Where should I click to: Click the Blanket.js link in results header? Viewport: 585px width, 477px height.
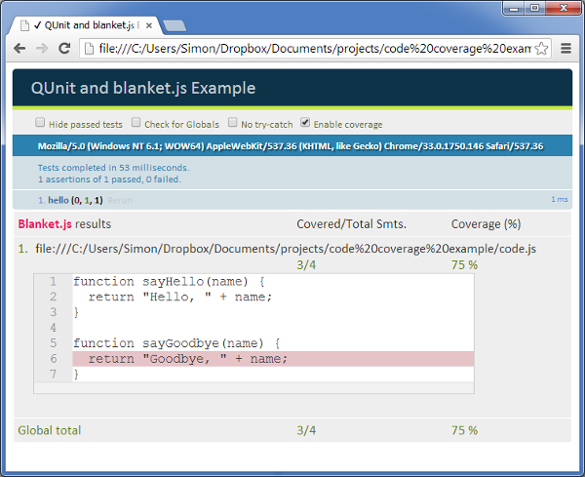pyautogui.click(x=45, y=224)
